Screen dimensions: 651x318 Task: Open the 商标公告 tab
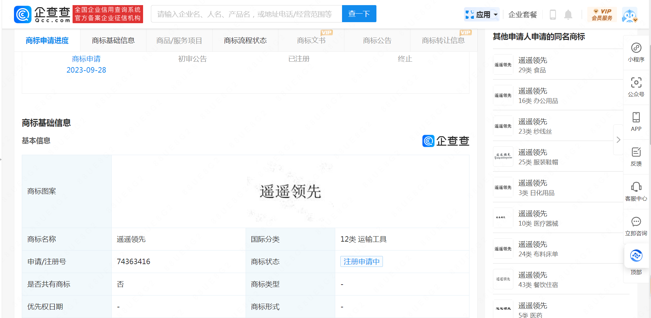(377, 40)
